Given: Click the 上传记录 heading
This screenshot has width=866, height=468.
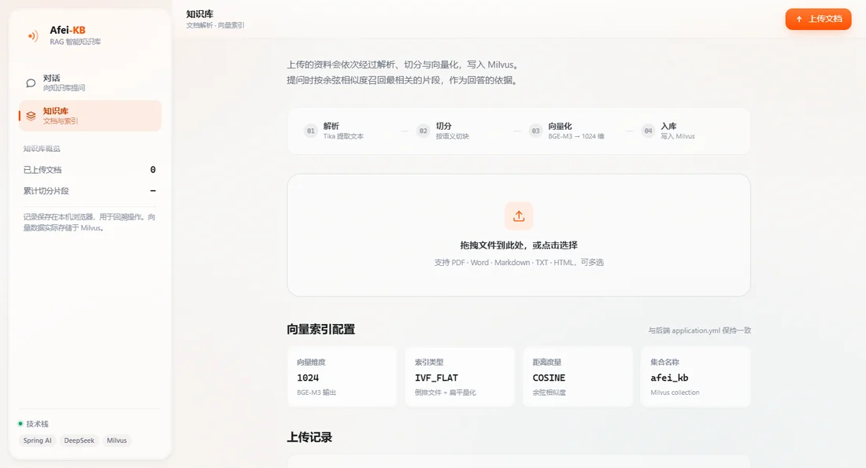Looking at the screenshot, I should pyautogui.click(x=309, y=437).
